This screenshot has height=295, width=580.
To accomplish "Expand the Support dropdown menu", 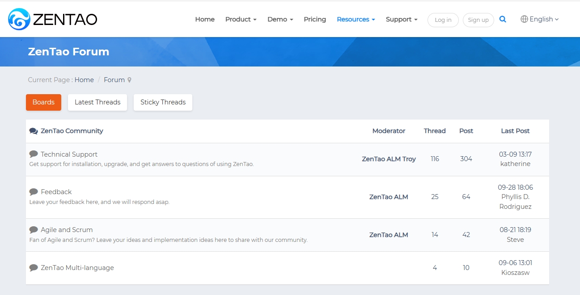I will click(402, 19).
